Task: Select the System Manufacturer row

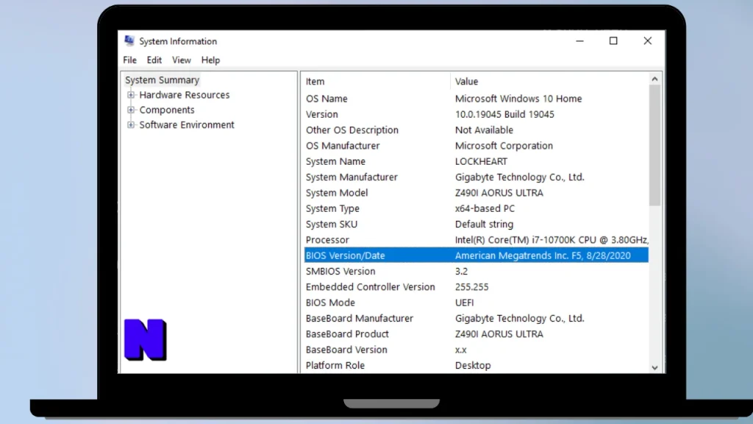Action: point(476,177)
